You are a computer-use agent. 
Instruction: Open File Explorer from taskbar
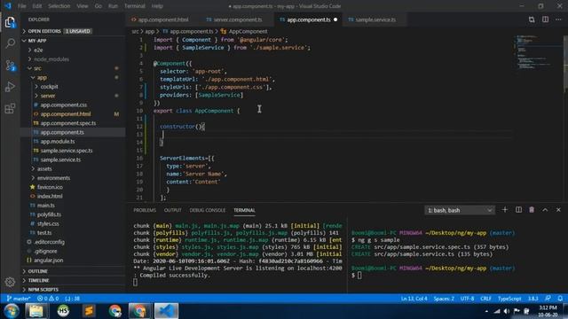36,311
